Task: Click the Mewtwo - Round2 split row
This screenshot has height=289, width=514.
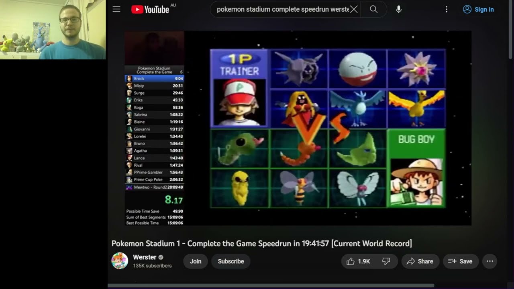Action: coord(155,187)
